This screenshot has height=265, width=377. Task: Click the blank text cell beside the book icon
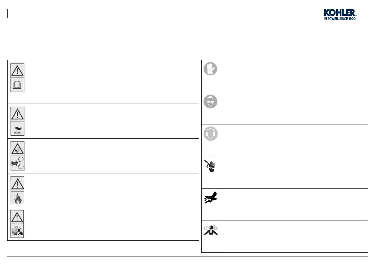pyautogui.click(x=112, y=82)
